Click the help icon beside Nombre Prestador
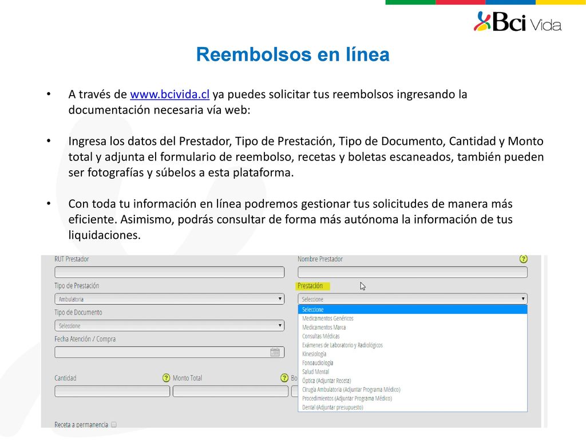The width and height of the screenshot is (586, 440). 523,259
